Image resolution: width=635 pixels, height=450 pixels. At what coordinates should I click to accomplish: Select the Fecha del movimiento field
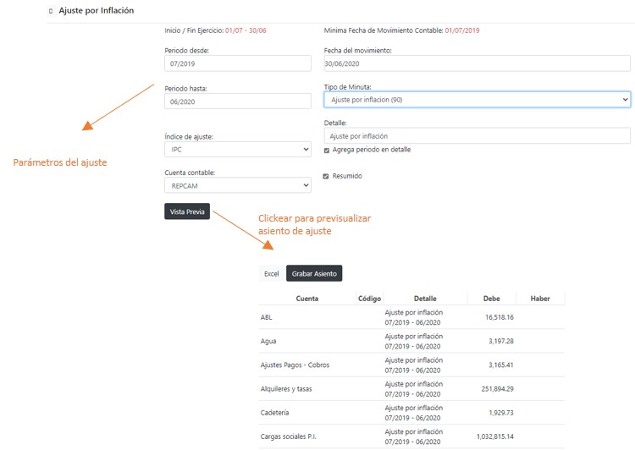[477, 64]
